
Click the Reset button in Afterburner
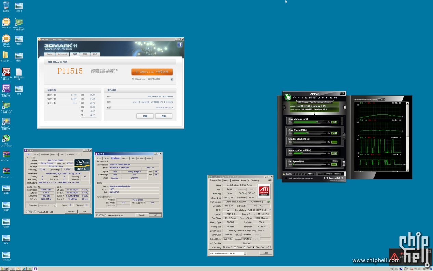click(x=330, y=174)
